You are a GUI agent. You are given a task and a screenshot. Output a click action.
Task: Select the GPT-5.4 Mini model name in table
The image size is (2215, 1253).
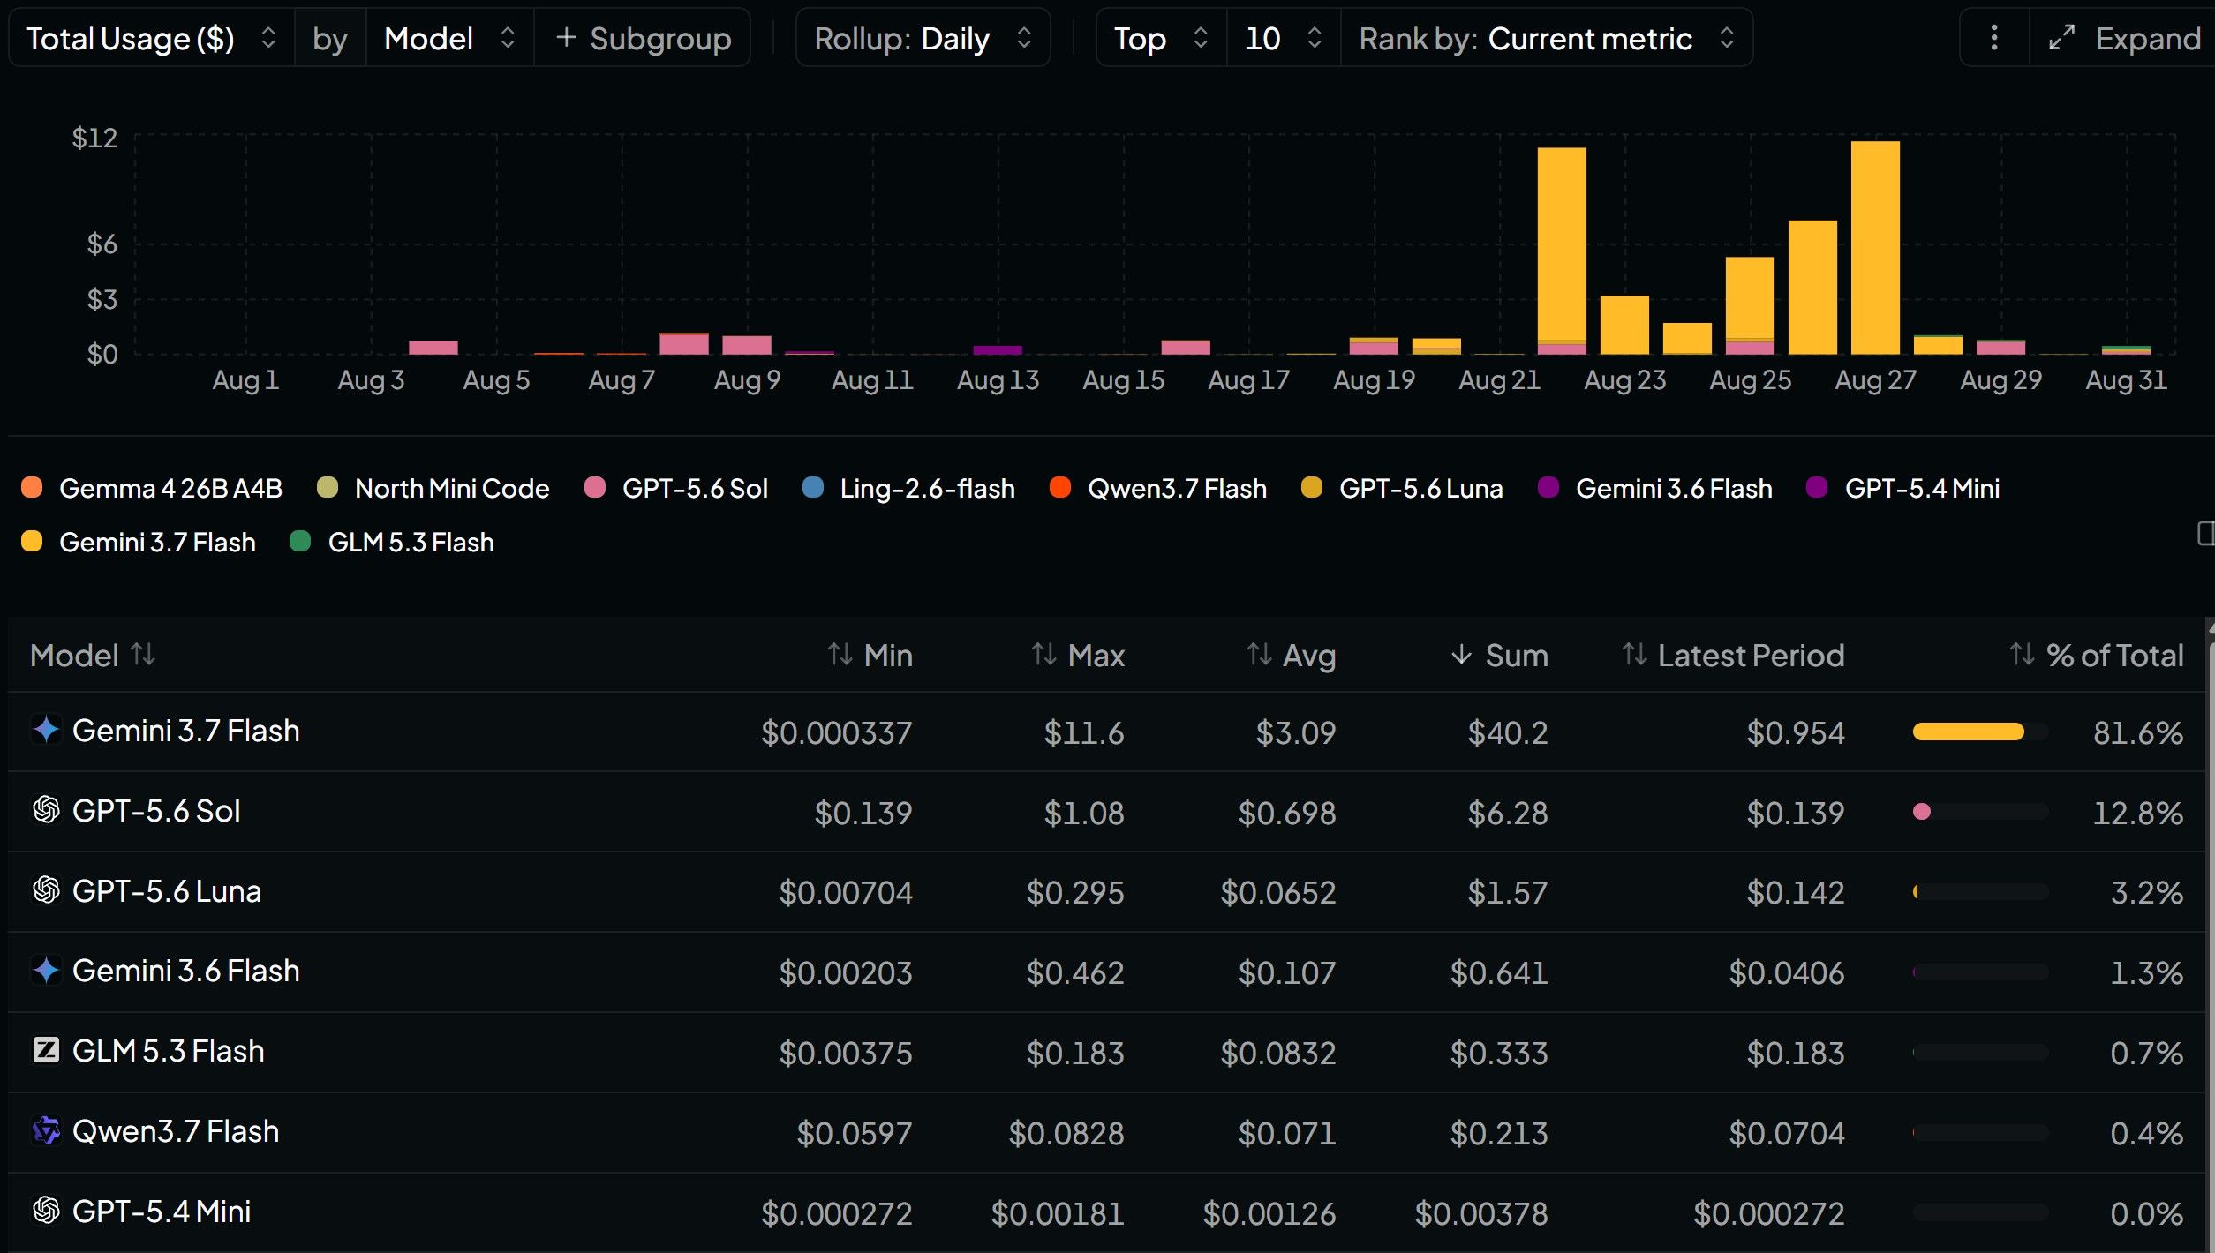(x=162, y=1212)
